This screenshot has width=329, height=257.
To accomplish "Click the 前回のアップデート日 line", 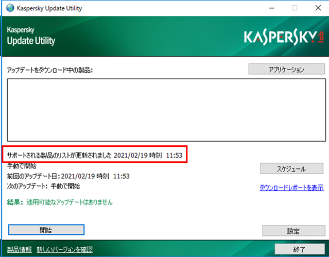I will pyautogui.click(x=68, y=176).
